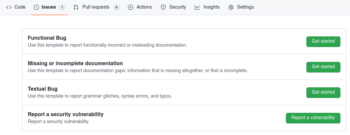Open the Code tab text label
The image size is (350, 135).
pos(20,7)
